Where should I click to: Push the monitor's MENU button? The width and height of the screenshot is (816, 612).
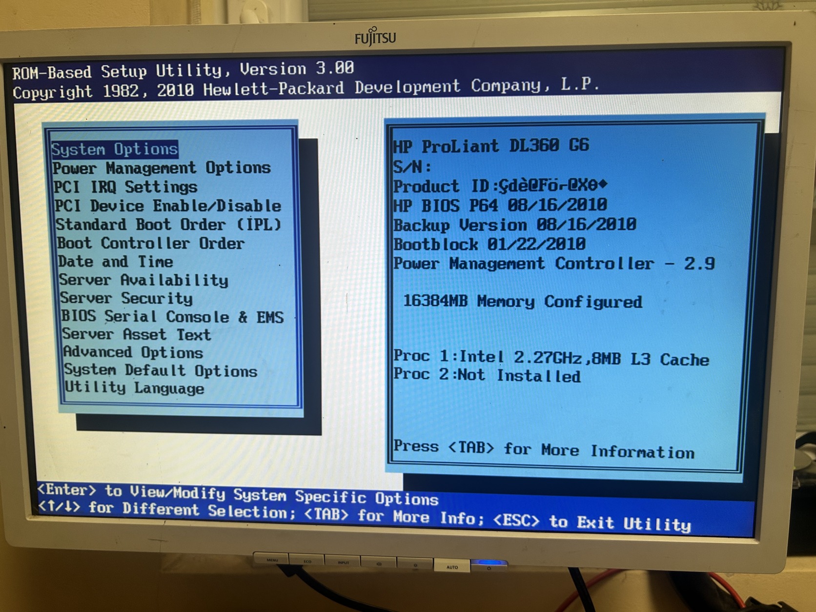click(x=272, y=560)
